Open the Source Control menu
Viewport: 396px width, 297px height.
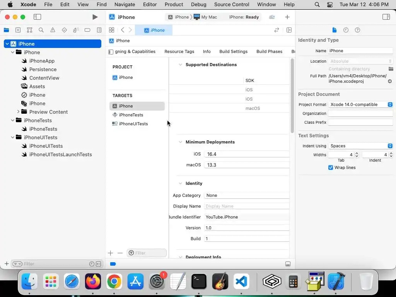coord(232,5)
